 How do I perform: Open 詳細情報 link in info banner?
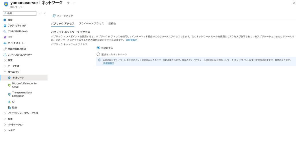point(109,63)
